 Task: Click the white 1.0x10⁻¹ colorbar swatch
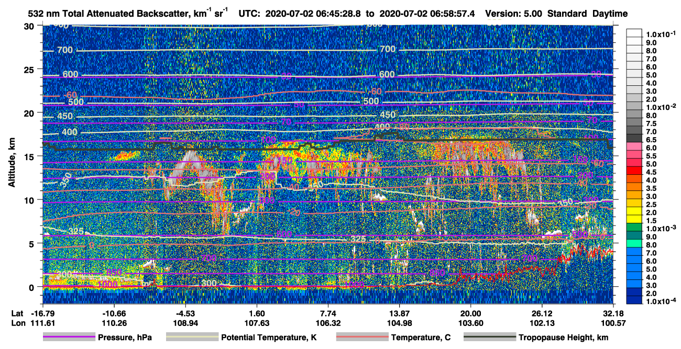click(x=634, y=34)
